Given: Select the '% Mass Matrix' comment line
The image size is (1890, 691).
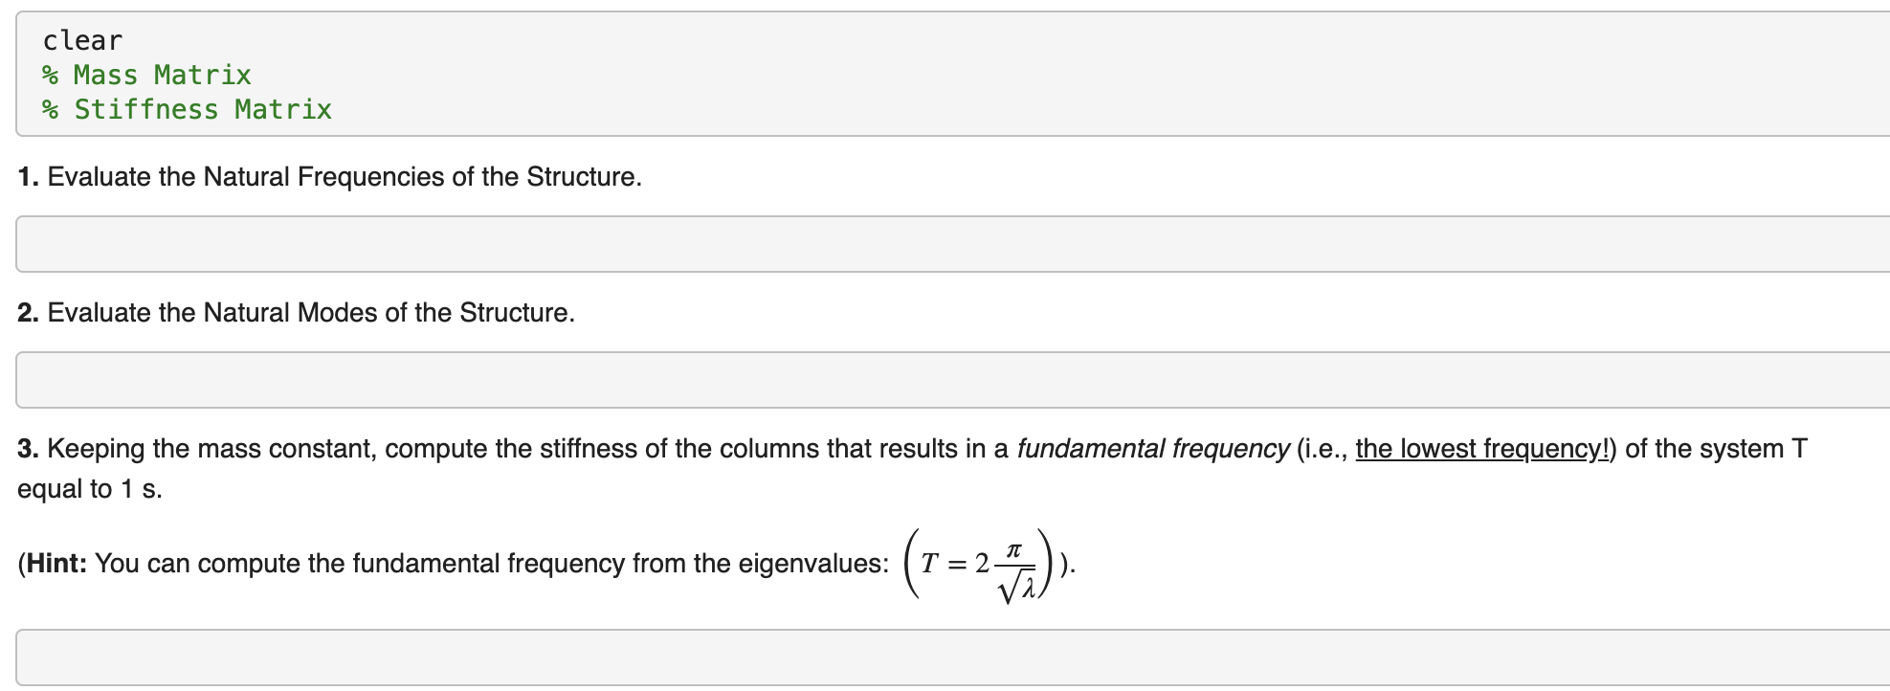Looking at the screenshot, I should tap(145, 75).
